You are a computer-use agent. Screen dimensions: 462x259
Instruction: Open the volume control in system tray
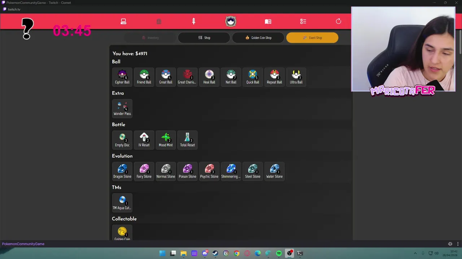click(436, 253)
